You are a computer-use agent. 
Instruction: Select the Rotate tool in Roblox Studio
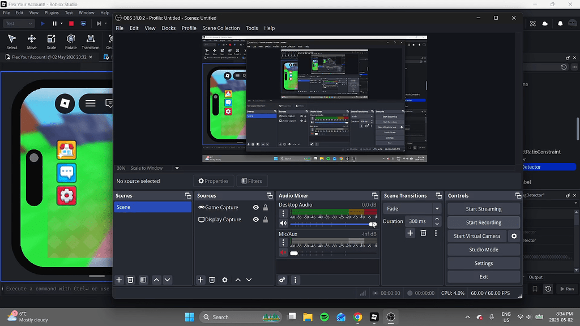(x=71, y=42)
